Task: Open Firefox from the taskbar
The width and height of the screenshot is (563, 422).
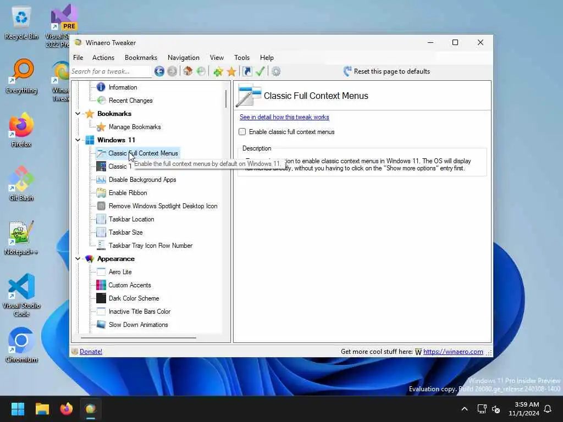Action: tap(67, 409)
